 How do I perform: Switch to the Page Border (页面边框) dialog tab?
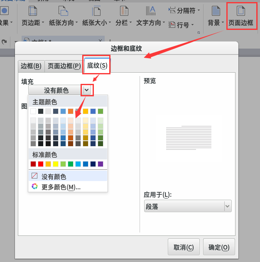[64, 66]
